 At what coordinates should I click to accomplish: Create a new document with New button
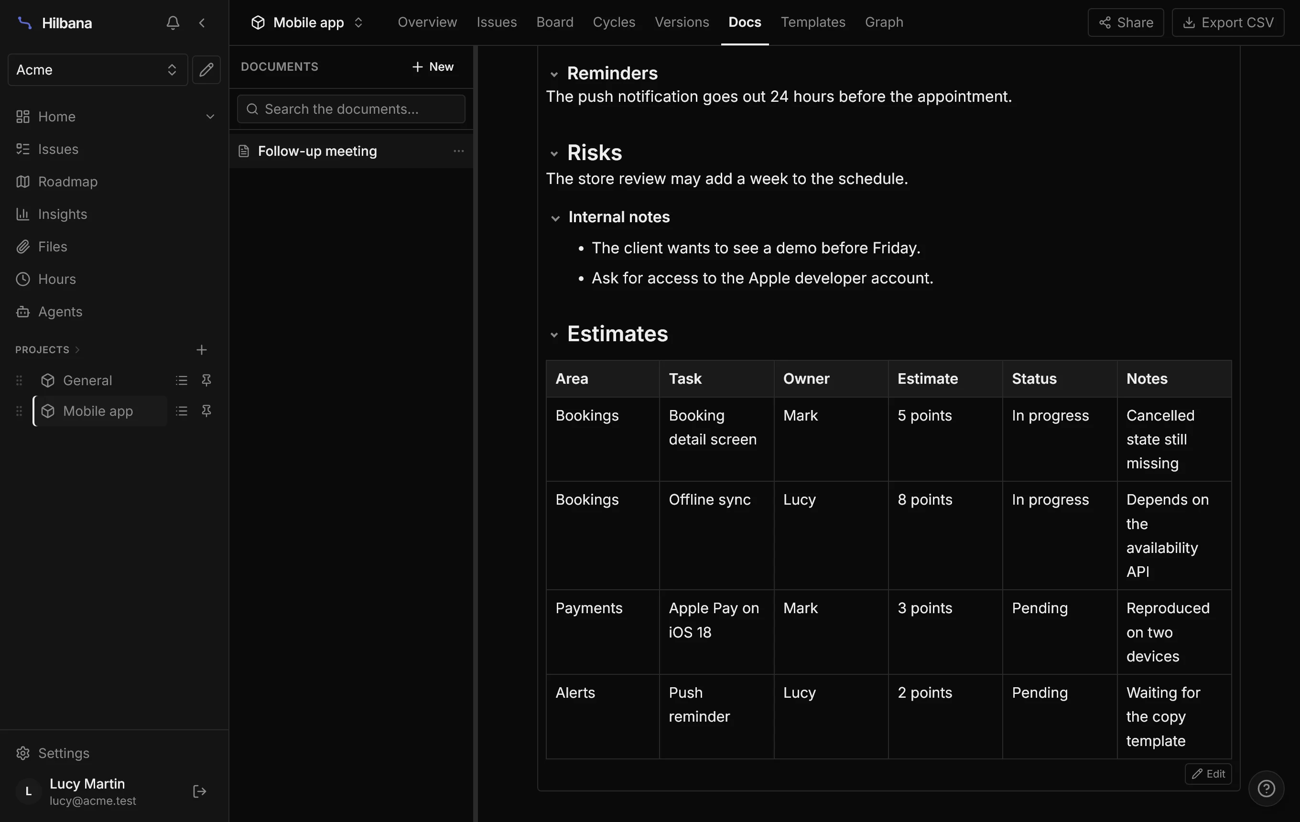tap(433, 67)
